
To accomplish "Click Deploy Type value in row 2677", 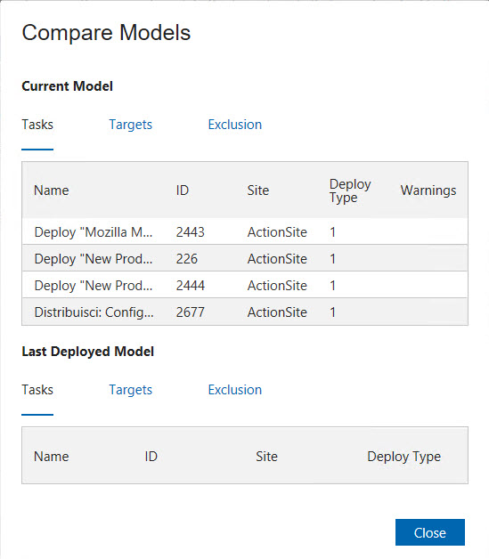I will (333, 312).
